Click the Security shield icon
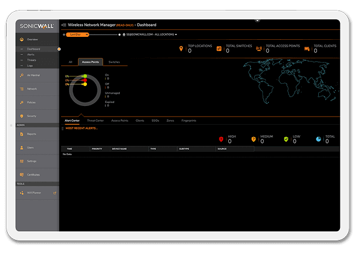 tap(22, 116)
